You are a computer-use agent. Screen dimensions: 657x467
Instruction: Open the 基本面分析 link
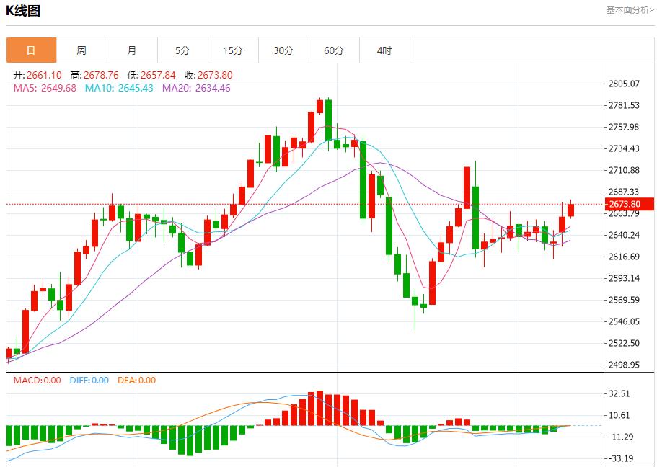(x=630, y=10)
